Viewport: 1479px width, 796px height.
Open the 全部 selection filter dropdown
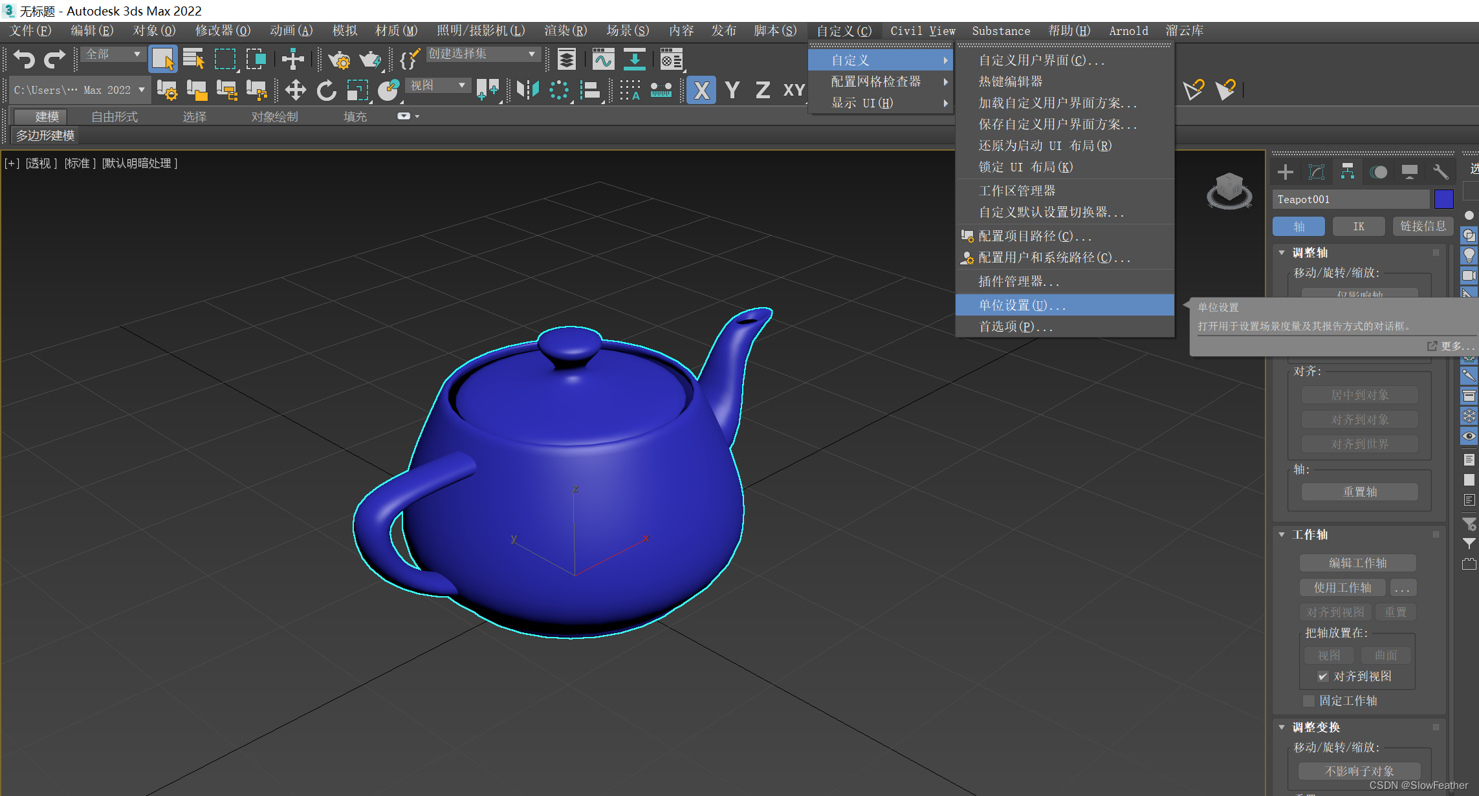112,54
